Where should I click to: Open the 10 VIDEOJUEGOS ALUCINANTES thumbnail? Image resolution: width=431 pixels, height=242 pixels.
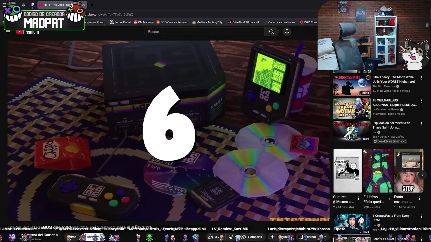(x=352, y=108)
